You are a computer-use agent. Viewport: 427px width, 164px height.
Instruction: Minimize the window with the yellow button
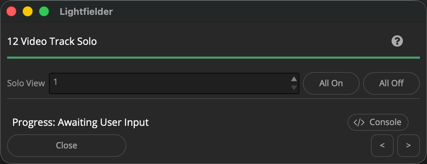pyautogui.click(x=28, y=11)
